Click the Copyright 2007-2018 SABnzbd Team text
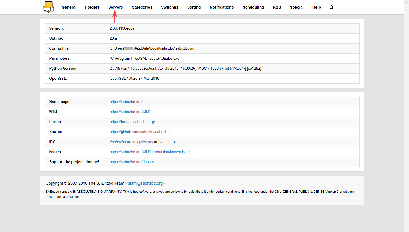Viewport: 409px width, 232px height. (105, 183)
